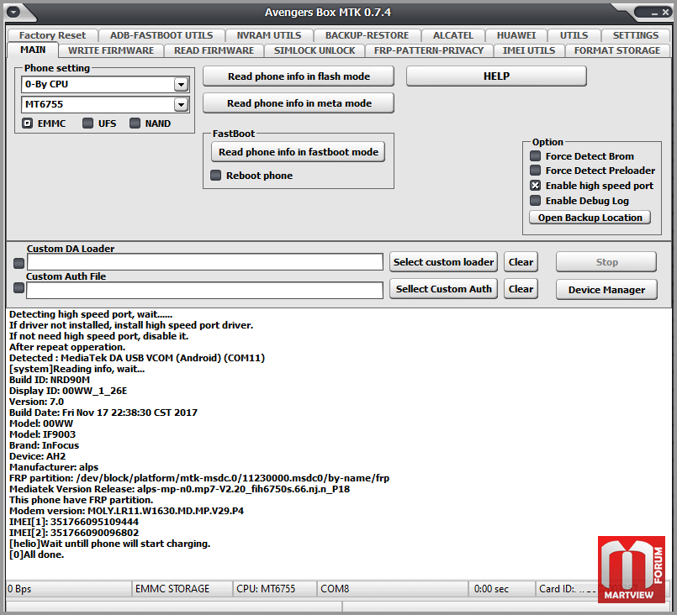Click Select custom loader button
Viewport: 677px width, 615px height.
(x=443, y=262)
